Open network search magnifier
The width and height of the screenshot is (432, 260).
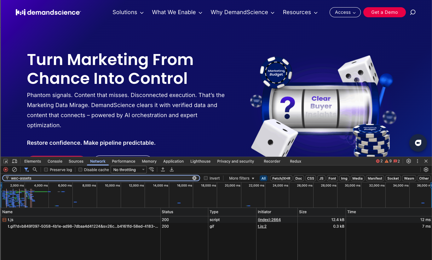pyautogui.click(x=35, y=170)
